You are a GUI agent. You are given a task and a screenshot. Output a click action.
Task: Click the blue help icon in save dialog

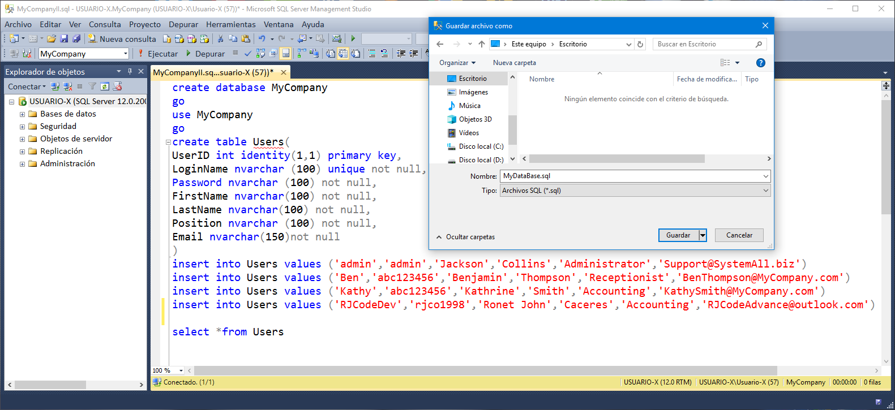tap(760, 63)
